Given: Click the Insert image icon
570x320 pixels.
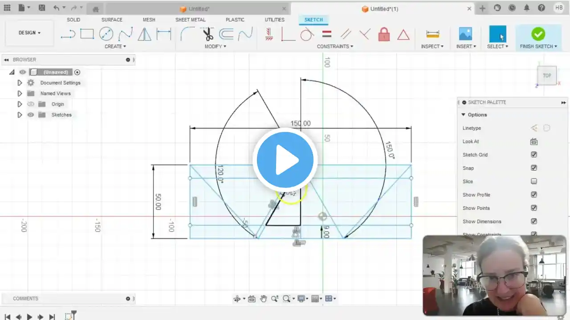Looking at the screenshot, I should point(465,34).
